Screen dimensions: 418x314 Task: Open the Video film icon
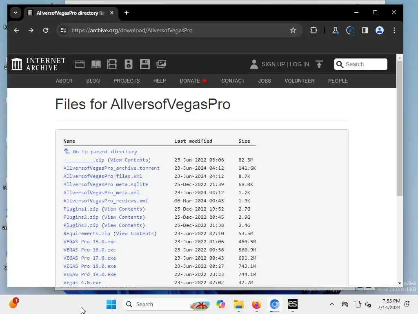112,64
